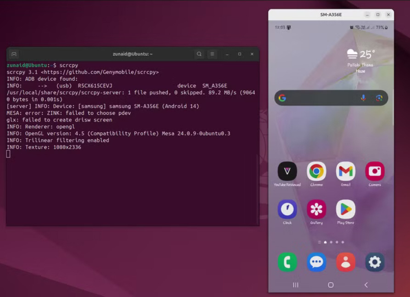Viewport: 410px width, 297px height.
Task: Minimize the terminal window
Action: tap(227, 54)
